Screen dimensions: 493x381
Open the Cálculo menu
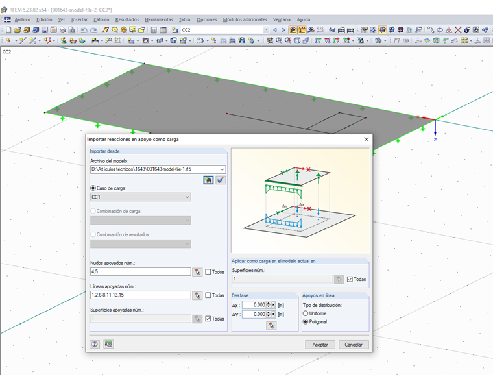101,19
